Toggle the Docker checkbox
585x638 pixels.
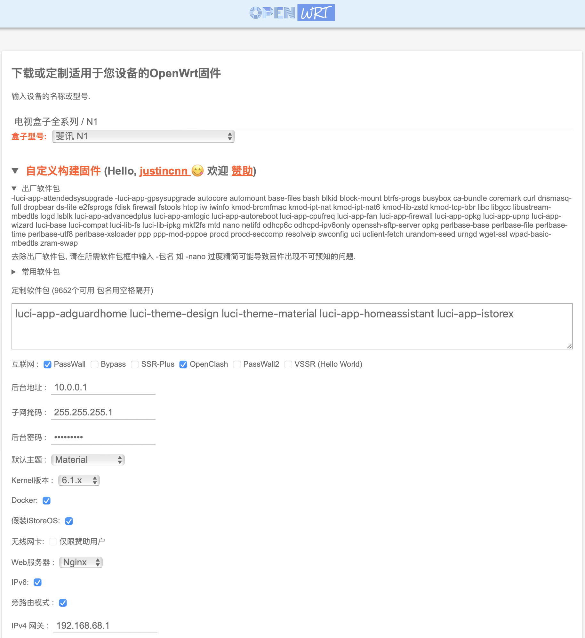[x=47, y=501]
